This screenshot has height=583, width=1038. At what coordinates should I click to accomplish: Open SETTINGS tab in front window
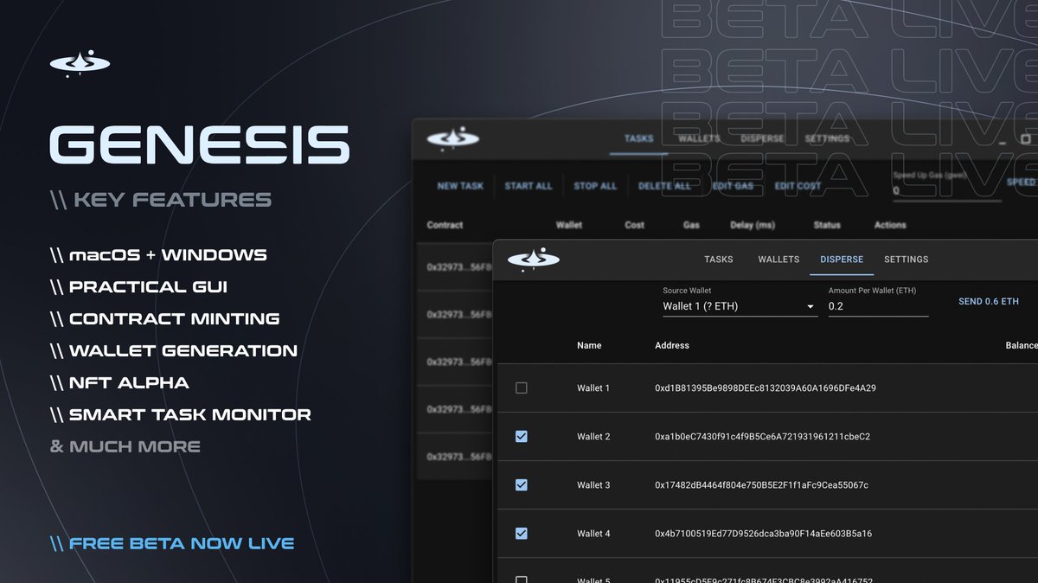click(x=907, y=259)
